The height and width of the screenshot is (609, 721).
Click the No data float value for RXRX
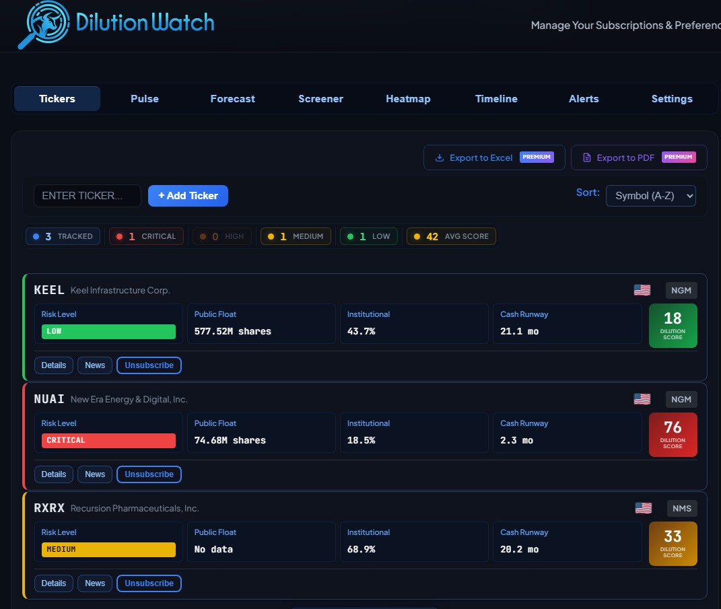[213, 549]
